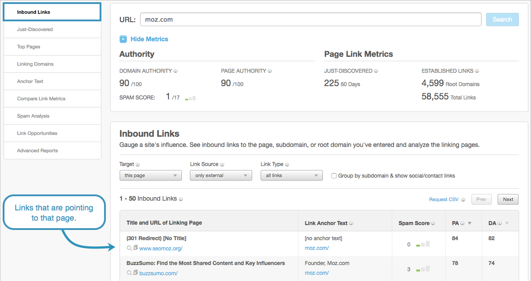
Task: Sort by PA column arrow
Action: [470, 223]
